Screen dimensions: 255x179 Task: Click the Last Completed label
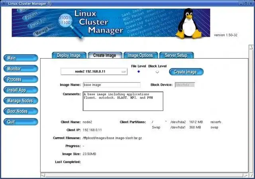pyautogui.click(x=68, y=162)
